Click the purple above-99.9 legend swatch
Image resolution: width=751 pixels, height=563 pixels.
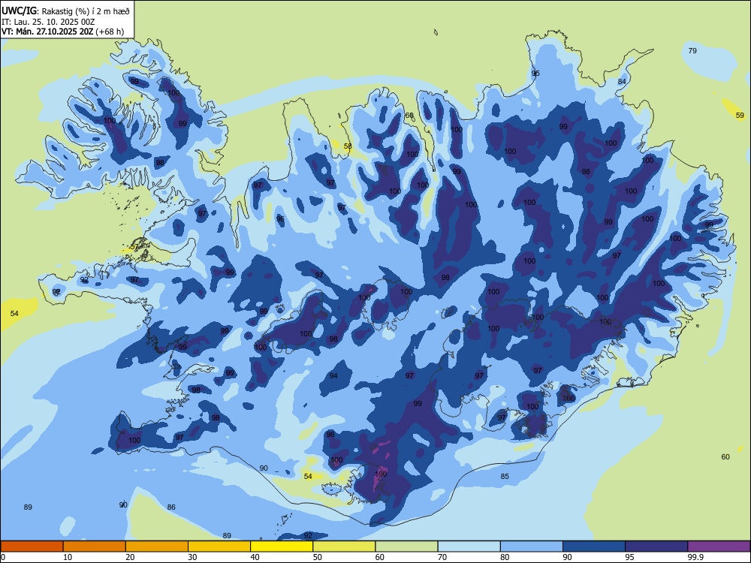(719, 546)
